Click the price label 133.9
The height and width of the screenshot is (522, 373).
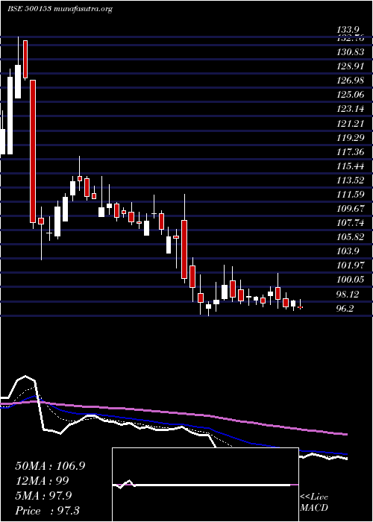348,31
